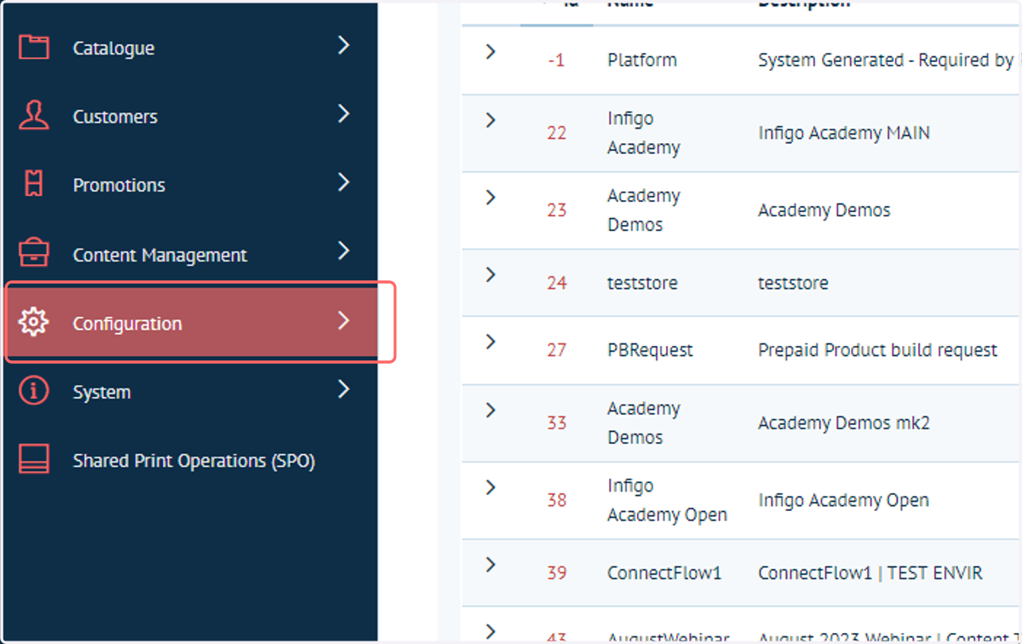Click Id -1 link

pyautogui.click(x=556, y=60)
